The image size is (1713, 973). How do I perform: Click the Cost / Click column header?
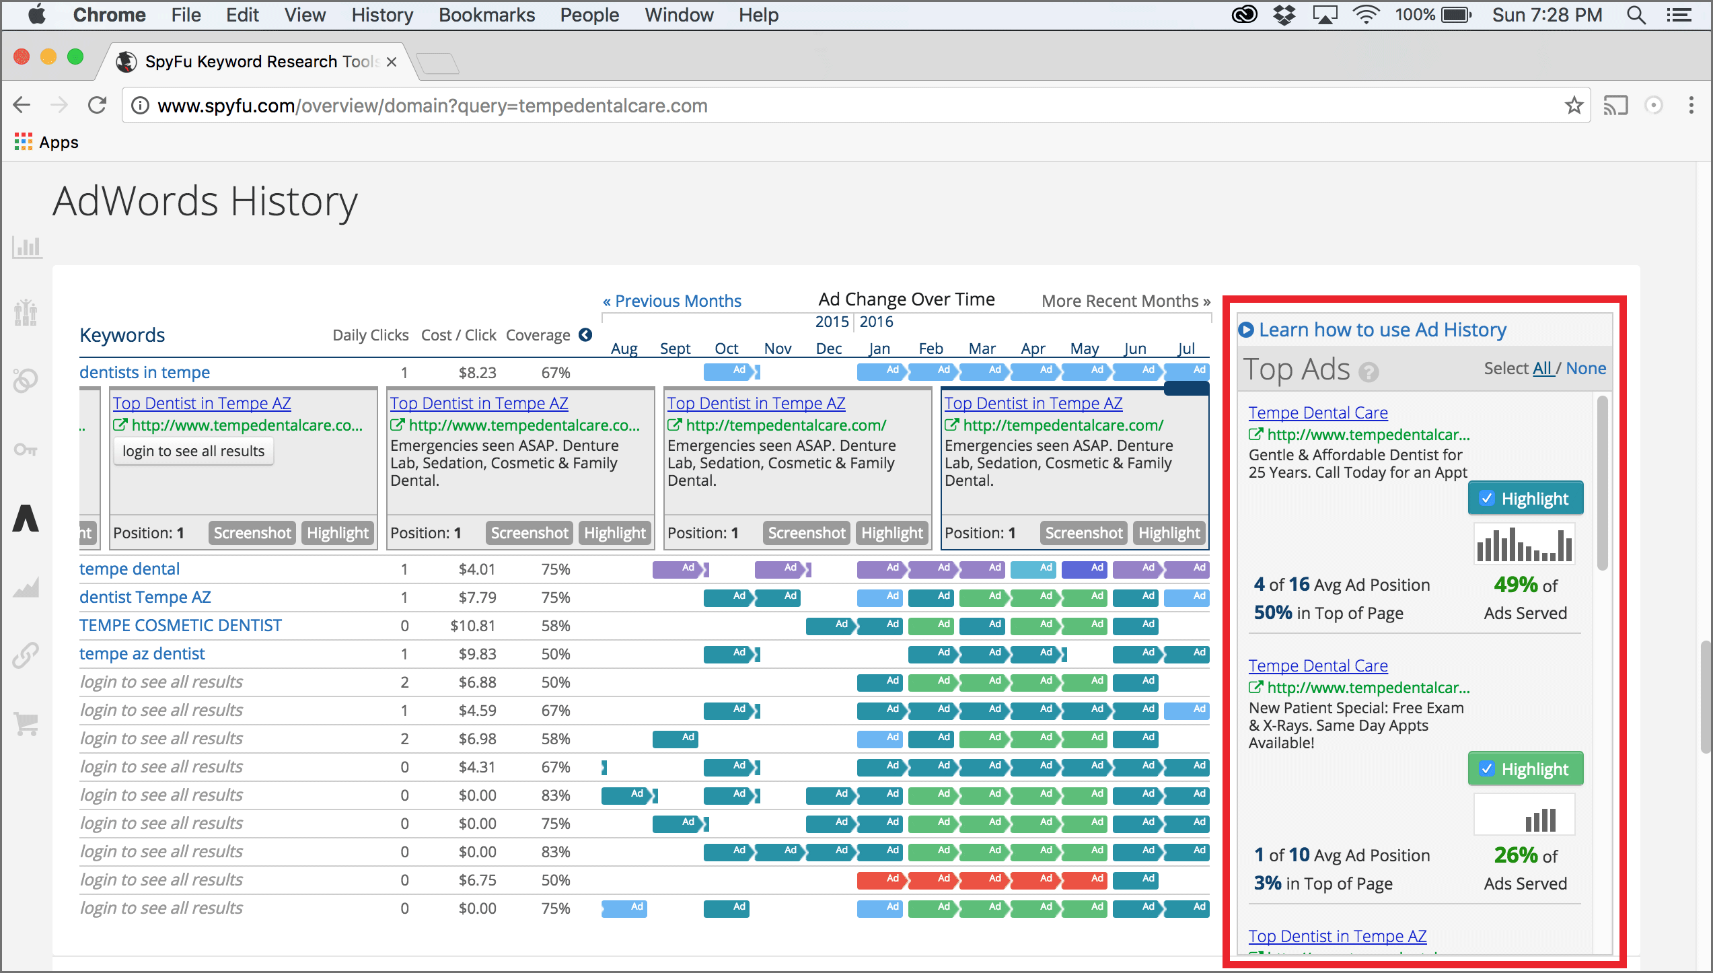(x=458, y=335)
